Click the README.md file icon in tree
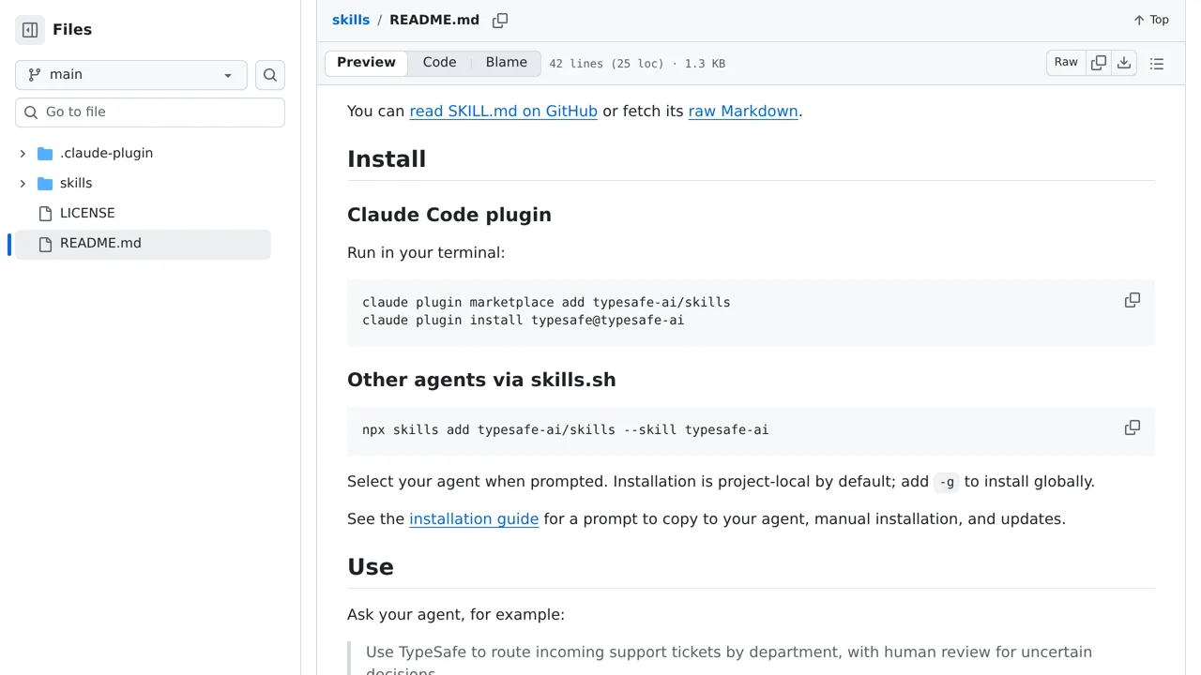Screen dimensions: 1201x675 pyautogui.click(x=45, y=245)
